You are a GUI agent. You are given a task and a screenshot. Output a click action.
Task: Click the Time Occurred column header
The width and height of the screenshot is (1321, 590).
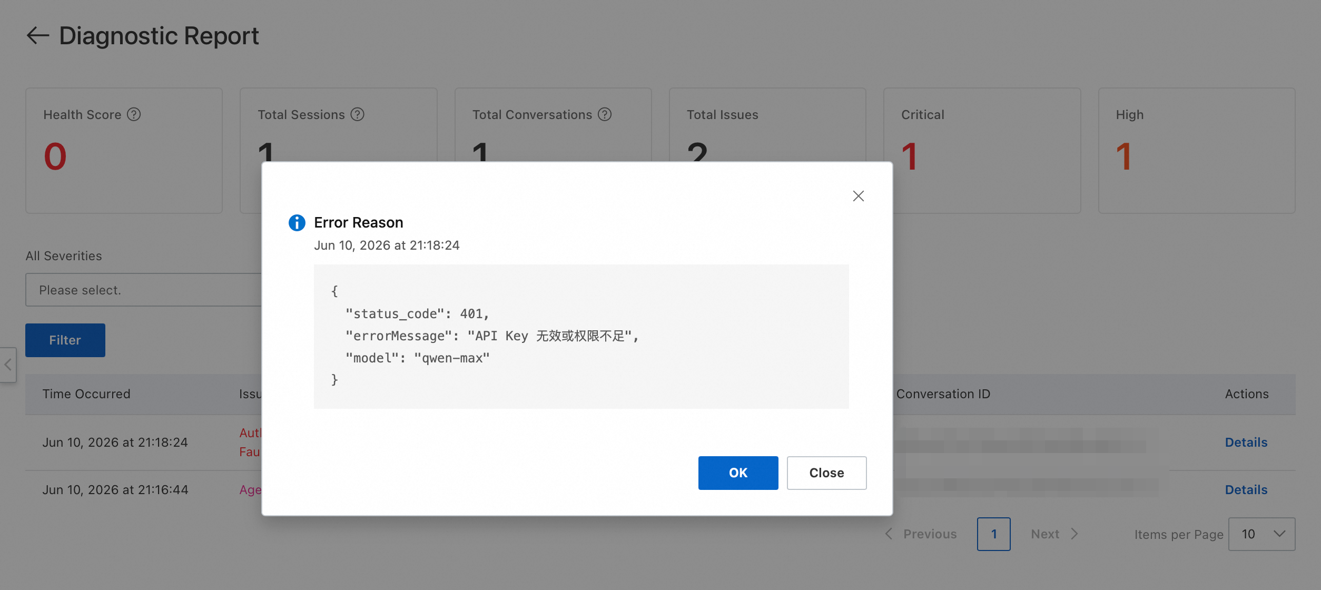point(86,394)
